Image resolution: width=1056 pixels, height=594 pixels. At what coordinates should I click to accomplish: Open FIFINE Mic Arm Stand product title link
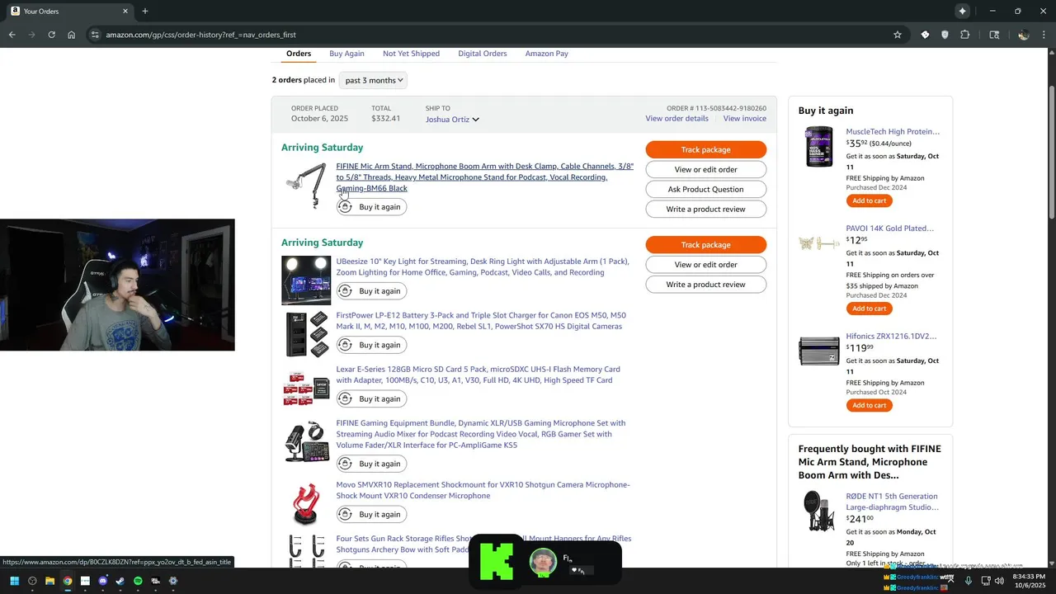coord(484,177)
